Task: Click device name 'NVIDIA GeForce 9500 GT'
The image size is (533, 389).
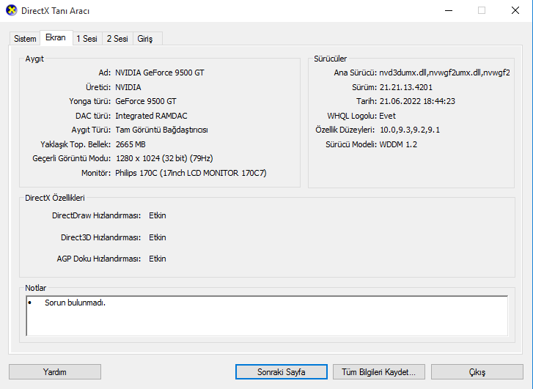Action: pos(160,73)
